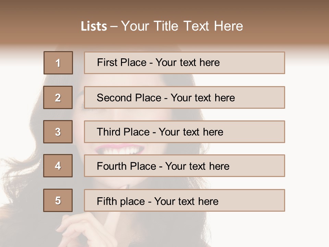Click the number 2 box
This screenshot has width=329, height=247.
[x=58, y=97]
